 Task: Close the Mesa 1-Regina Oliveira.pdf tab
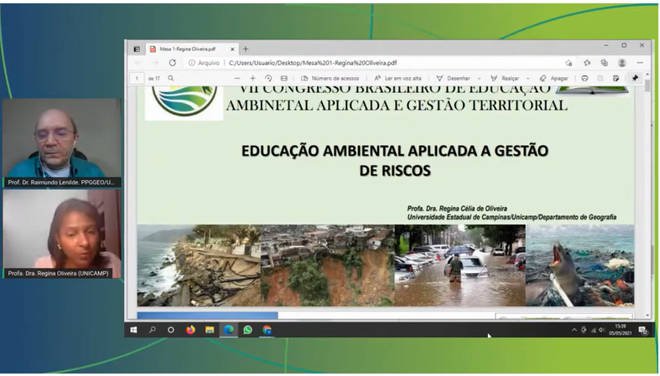pyautogui.click(x=232, y=49)
